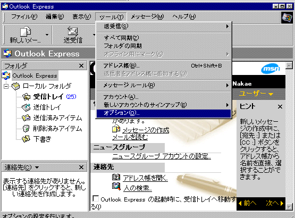Choose フォルダの同期 menu entry
Screen dimensions: 295x218
164,46
